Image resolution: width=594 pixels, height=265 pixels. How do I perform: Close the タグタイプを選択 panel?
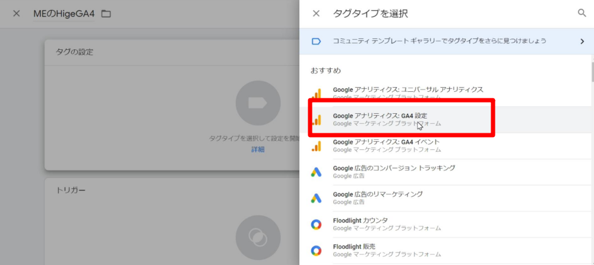316,14
